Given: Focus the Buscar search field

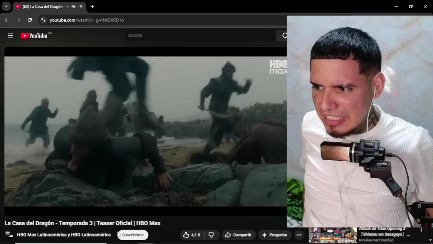Looking at the screenshot, I should coord(200,35).
